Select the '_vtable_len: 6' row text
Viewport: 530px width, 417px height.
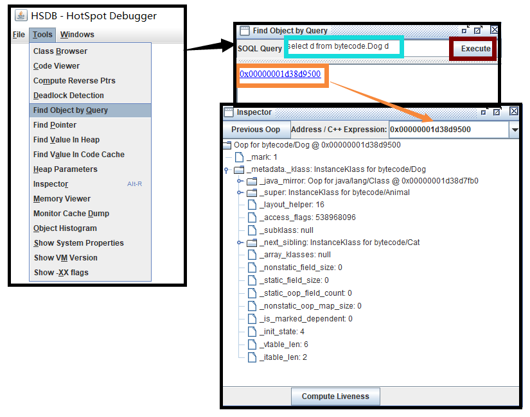(284, 345)
